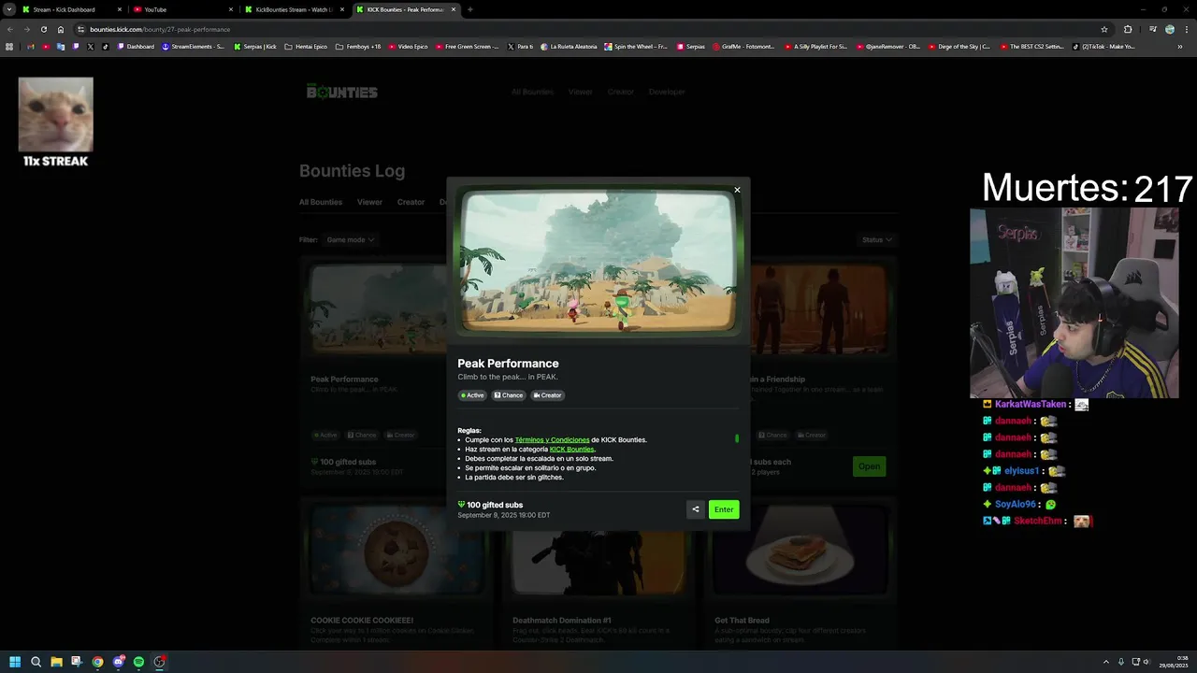Open Creator in top navigation
Screen dimensions: 1197x673
tap(621, 92)
